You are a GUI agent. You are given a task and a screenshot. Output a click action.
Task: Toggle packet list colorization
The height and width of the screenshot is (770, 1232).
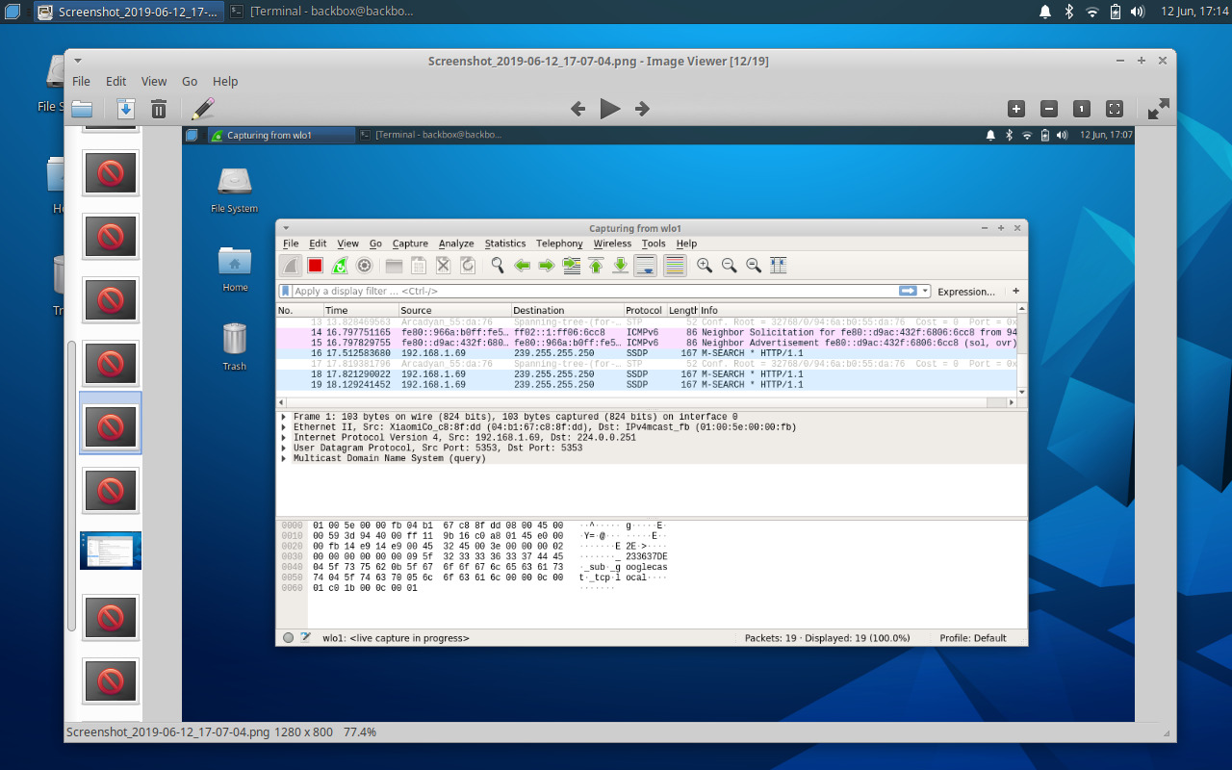pyautogui.click(x=674, y=265)
